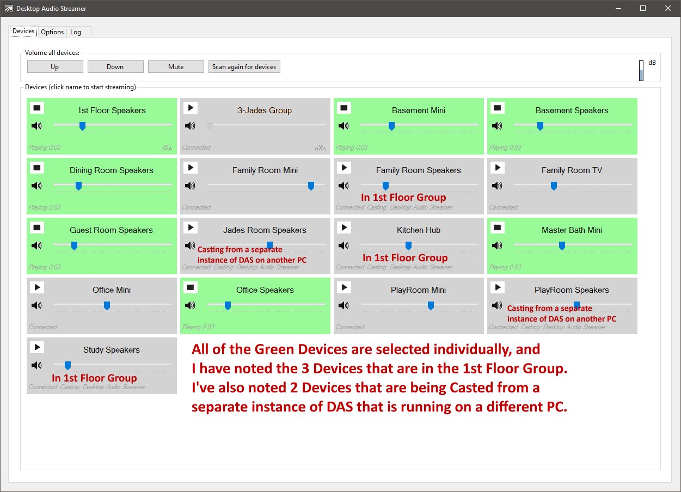681x492 pixels.
Task: Start streaming to Family Room TV
Action: pyautogui.click(x=498, y=168)
